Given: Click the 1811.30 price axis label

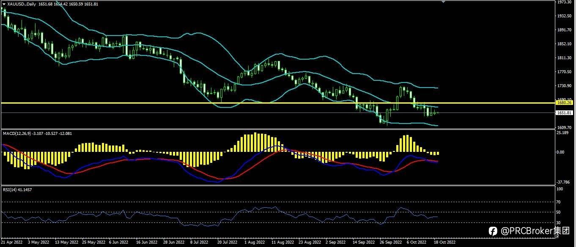Looking at the screenshot, I should tap(565, 58).
